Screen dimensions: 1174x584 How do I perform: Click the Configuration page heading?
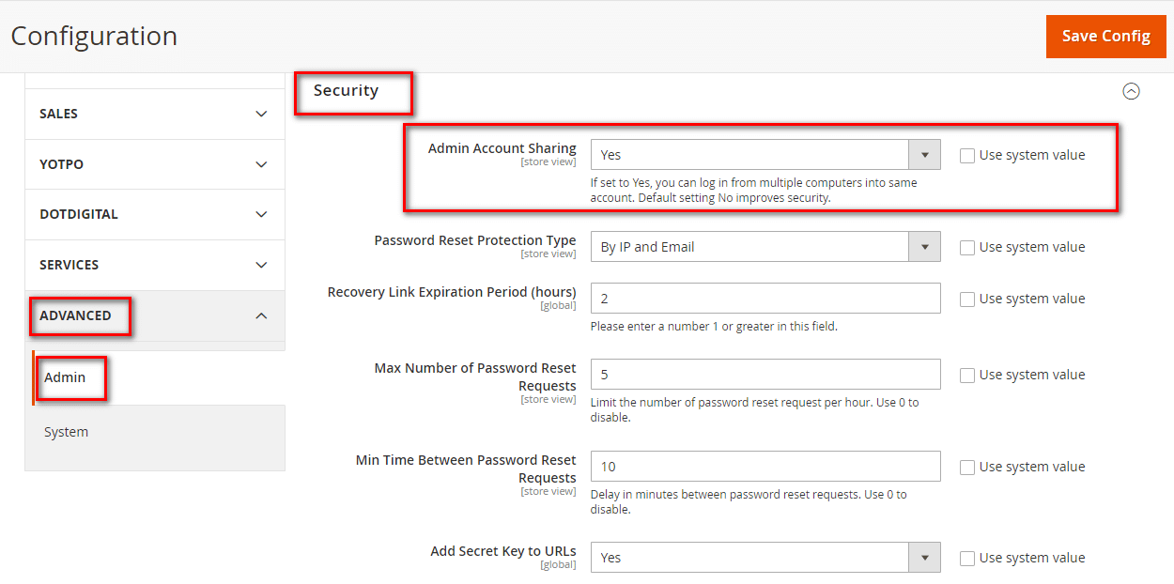(94, 36)
